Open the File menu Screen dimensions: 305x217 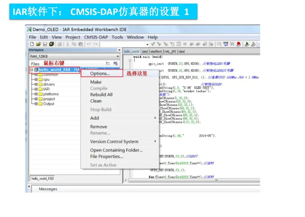[x=32, y=37]
